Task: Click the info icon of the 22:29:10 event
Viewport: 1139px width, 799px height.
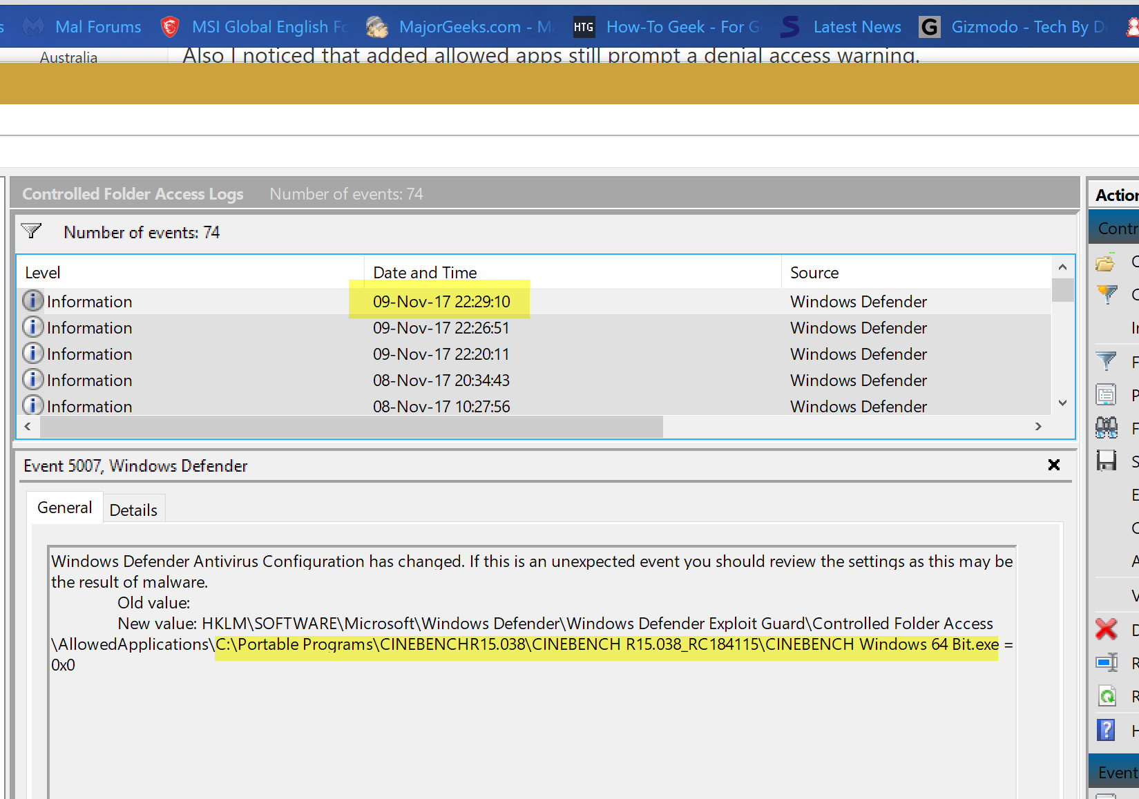Action: [x=32, y=300]
